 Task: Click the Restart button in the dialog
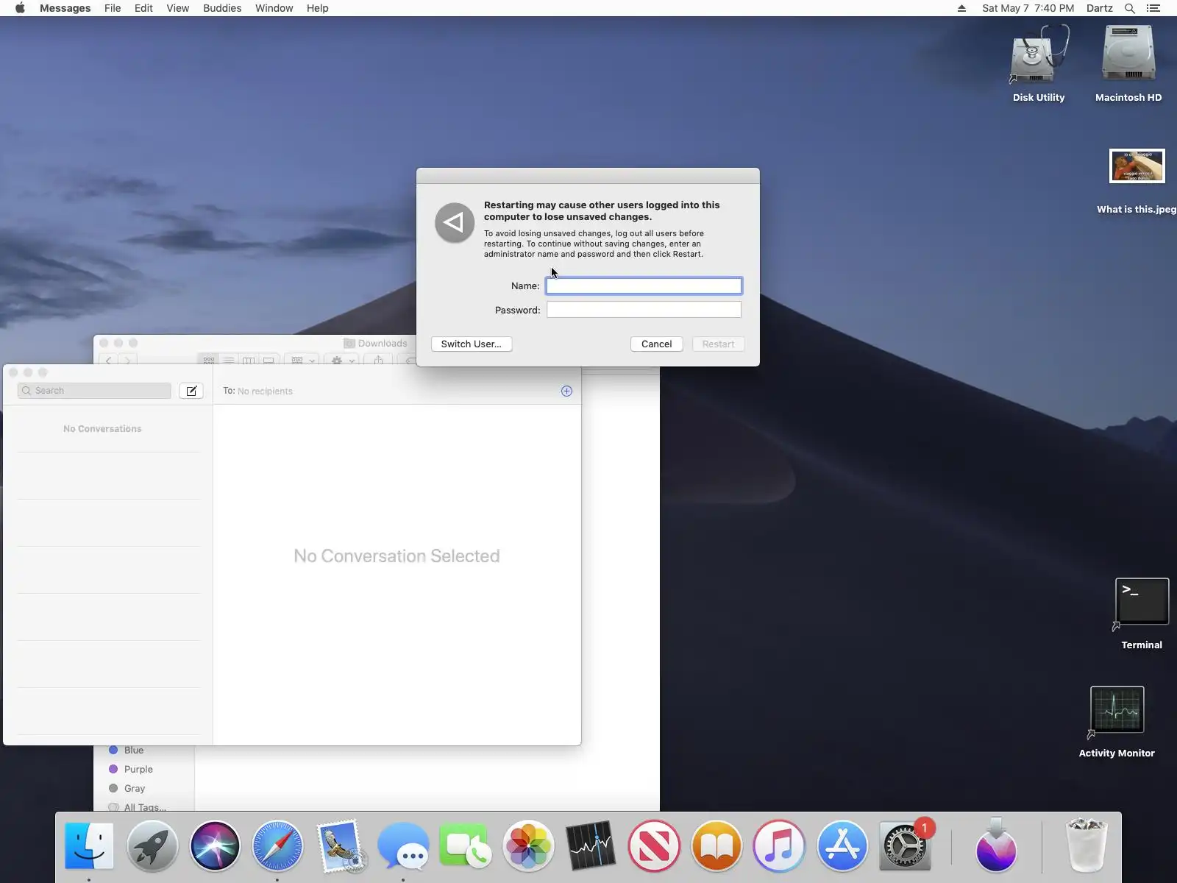(x=718, y=344)
